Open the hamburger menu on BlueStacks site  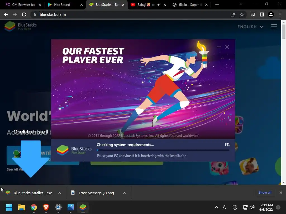[x=274, y=27]
